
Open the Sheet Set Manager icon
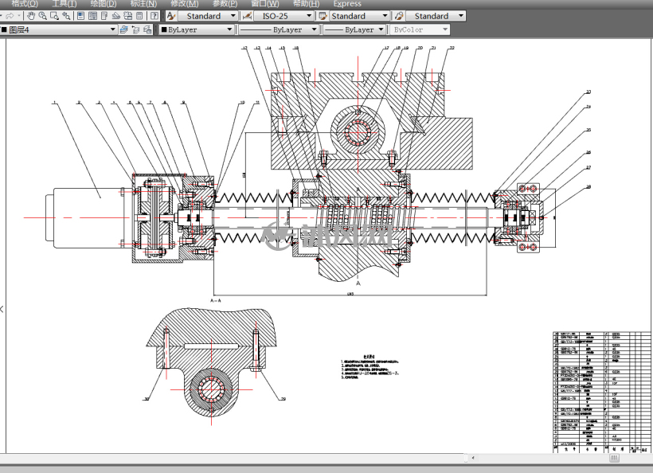(116, 16)
